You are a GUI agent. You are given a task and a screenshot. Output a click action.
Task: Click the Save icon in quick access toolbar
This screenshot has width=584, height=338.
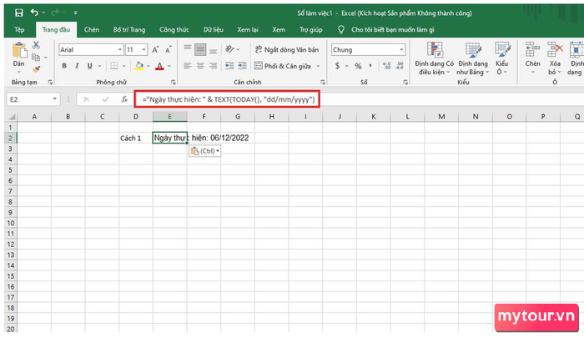point(18,13)
